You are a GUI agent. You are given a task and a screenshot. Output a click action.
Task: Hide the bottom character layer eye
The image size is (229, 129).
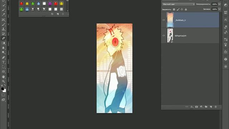point(164,35)
